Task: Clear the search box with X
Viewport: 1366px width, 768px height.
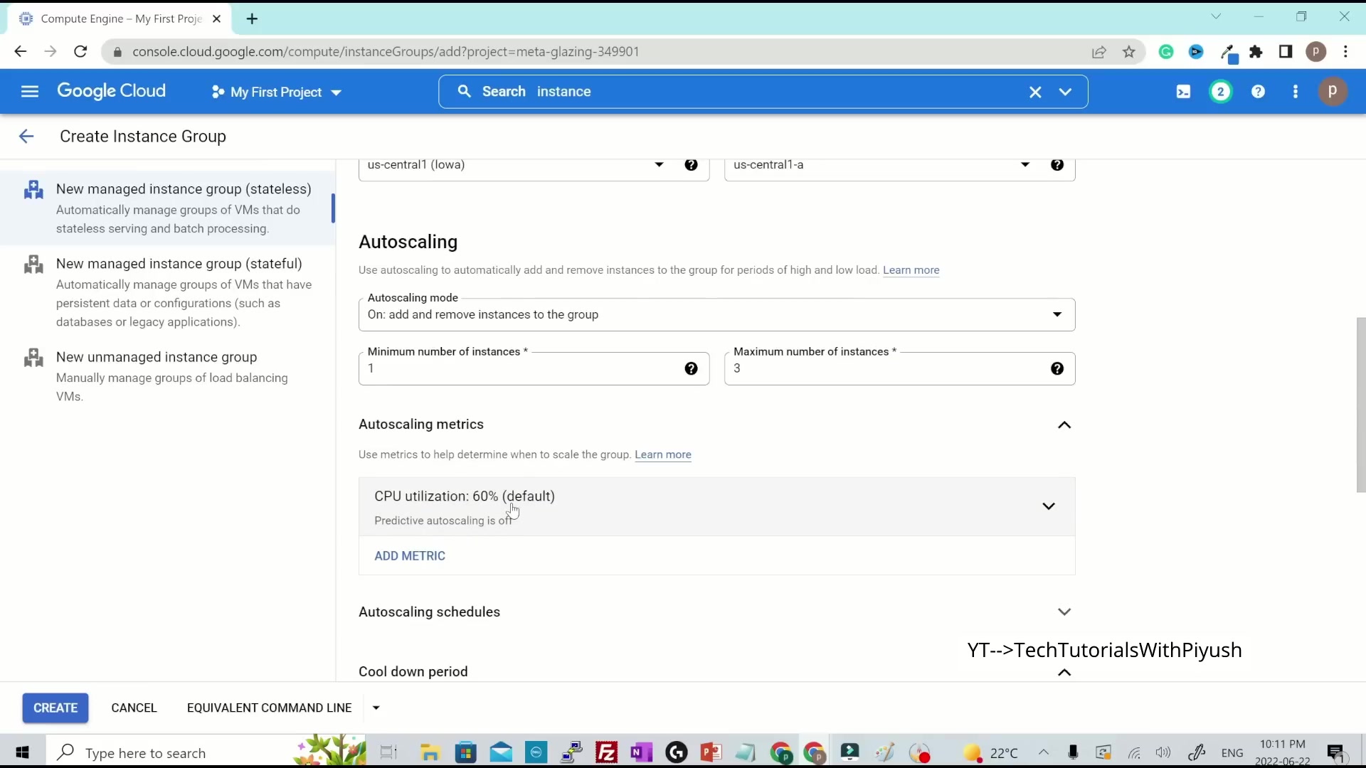Action: [1035, 92]
